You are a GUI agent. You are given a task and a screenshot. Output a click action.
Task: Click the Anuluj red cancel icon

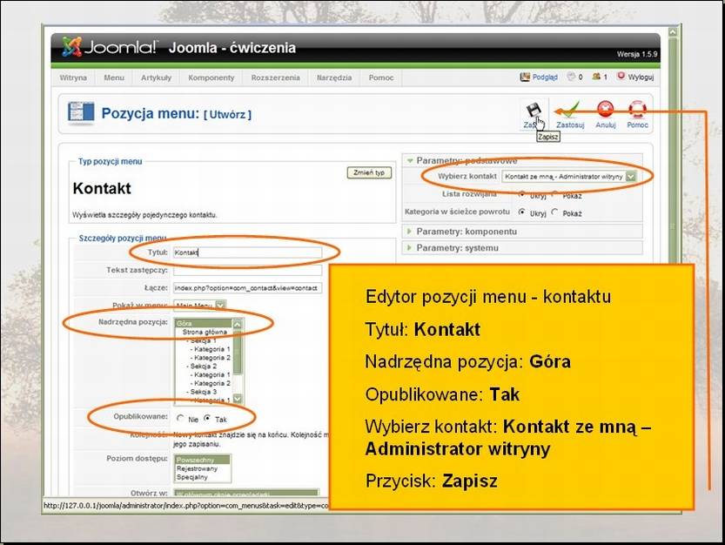click(605, 110)
